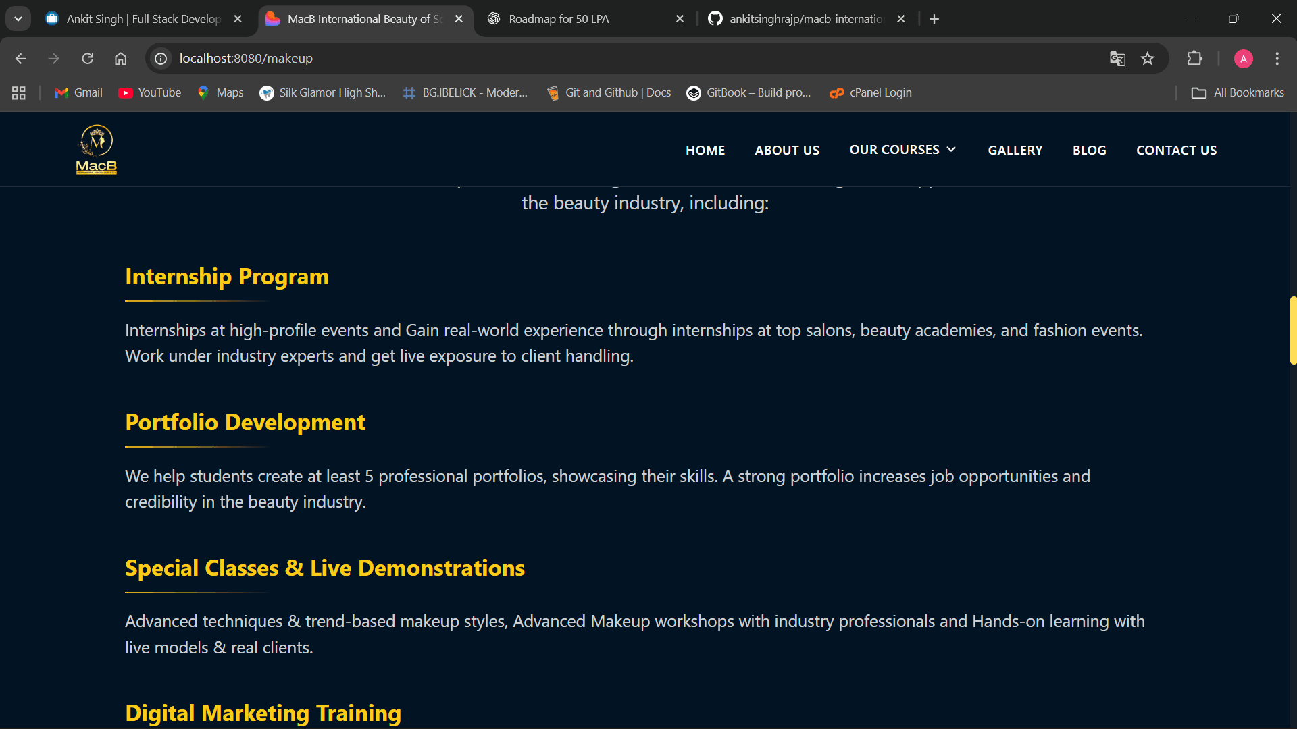Open the Extensions puzzle icon

pyautogui.click(x=1194, y=59)
